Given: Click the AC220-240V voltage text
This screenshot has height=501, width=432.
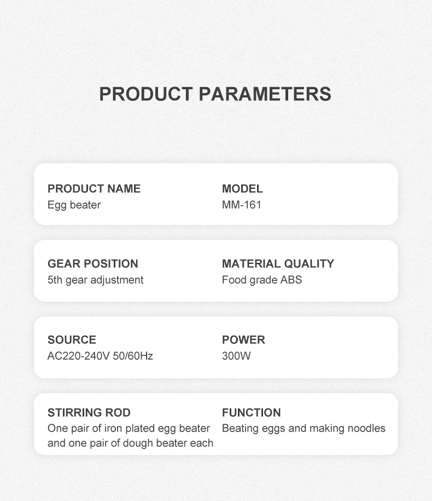Looking at the screenshot, I should pos(78,356).
